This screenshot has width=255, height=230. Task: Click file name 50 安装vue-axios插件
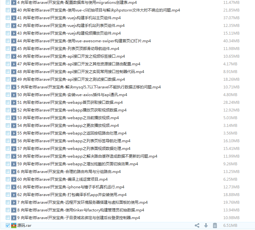(72, 95)
